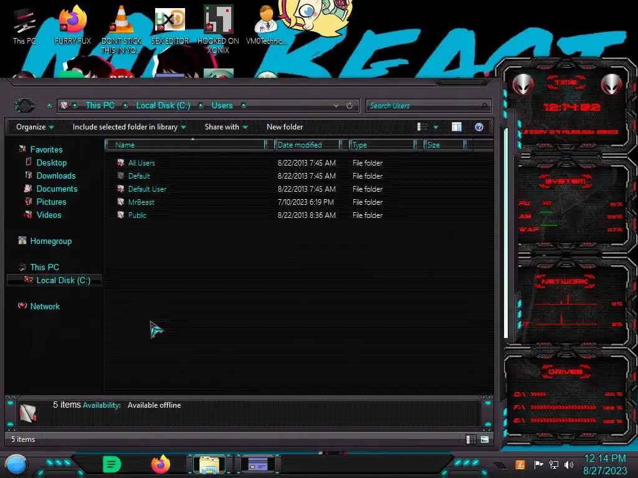The image size is (638, 478).
Task: Click the New folder button
Action: (x=285, y=127)
